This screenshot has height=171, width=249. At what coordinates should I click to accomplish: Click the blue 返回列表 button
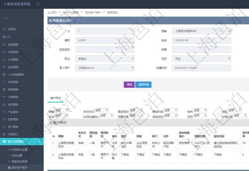click(143, 84)
